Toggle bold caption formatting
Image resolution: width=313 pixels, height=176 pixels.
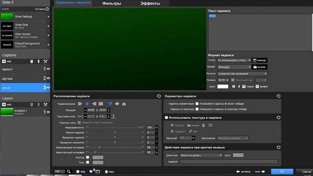pos(233,87)
